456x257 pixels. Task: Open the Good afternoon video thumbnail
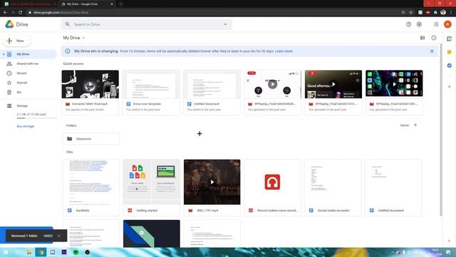(333, 84)
